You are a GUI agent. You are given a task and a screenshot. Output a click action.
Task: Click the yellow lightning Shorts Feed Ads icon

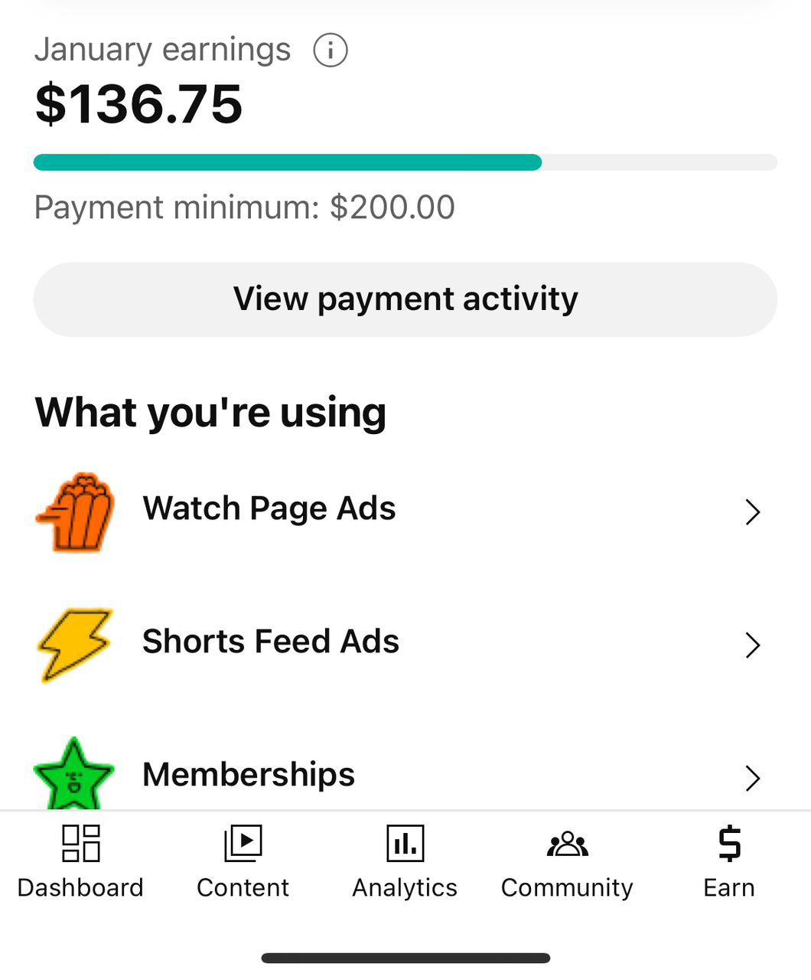[75, 645]
